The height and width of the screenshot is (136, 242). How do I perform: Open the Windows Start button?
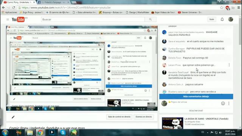tap(5, 133)
